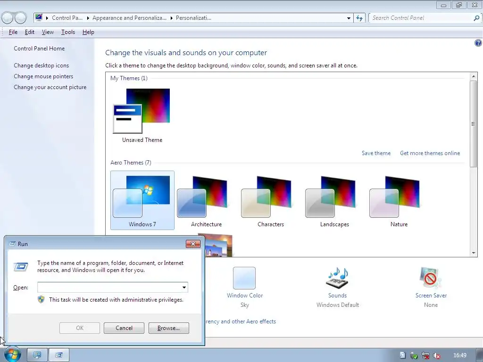
Task: Click the Back navigation button
Action: [8, 18]
